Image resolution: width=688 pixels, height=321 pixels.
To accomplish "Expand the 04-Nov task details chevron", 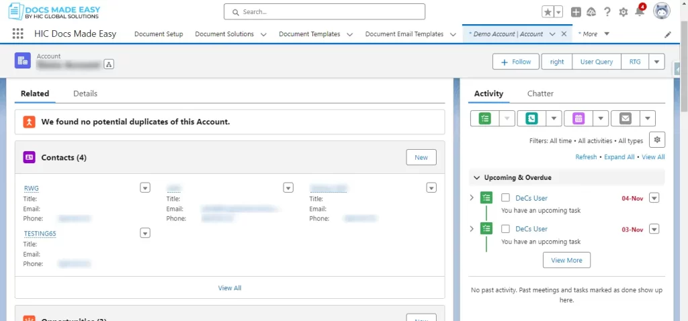I will point(472,198).
